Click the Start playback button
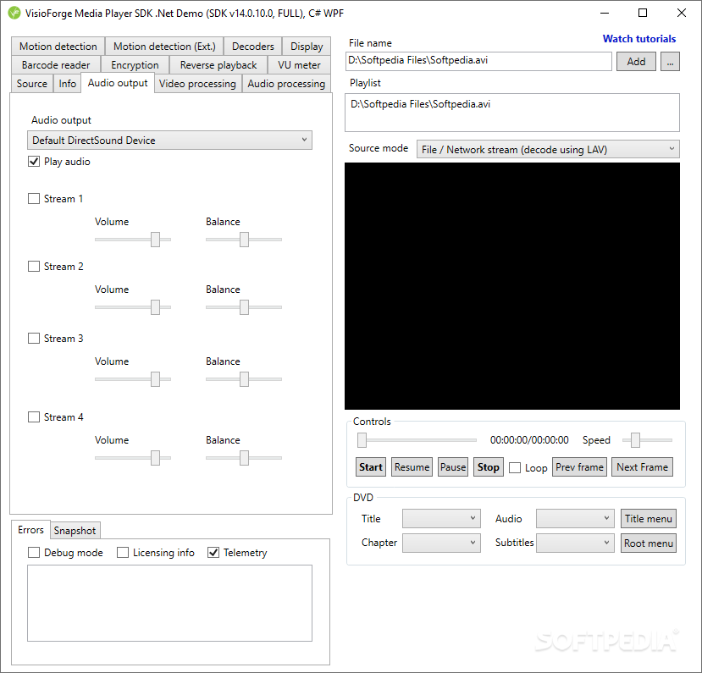The height and width of the screenshot is (673, 702). click(371, 467)
